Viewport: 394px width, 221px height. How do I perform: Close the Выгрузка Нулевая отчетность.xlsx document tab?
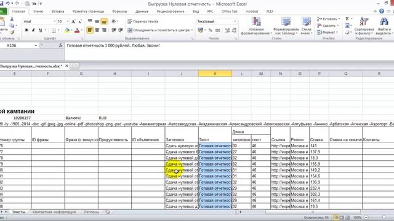[66, 66]
